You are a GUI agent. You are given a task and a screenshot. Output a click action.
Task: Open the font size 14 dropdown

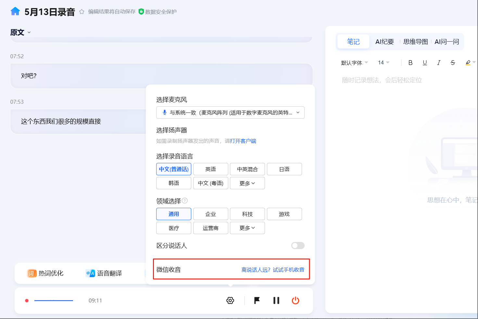click(x=384, y=62)
